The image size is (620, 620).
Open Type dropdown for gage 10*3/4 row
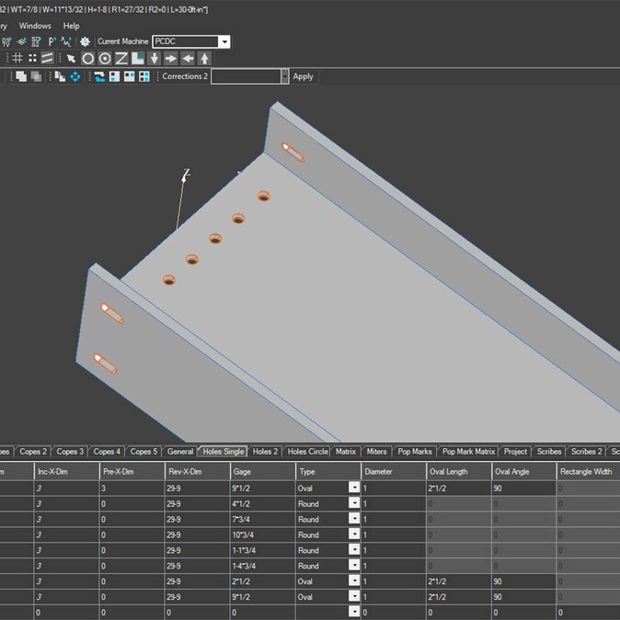354,534
